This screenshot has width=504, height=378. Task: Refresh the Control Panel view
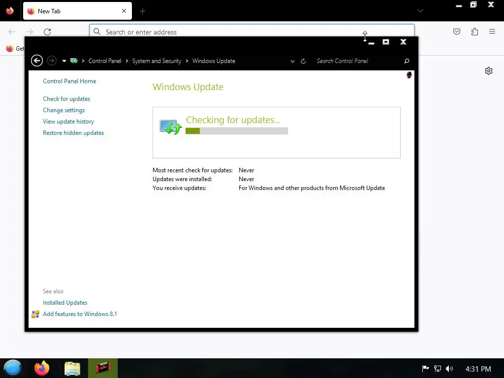click(x=303, y=61)
